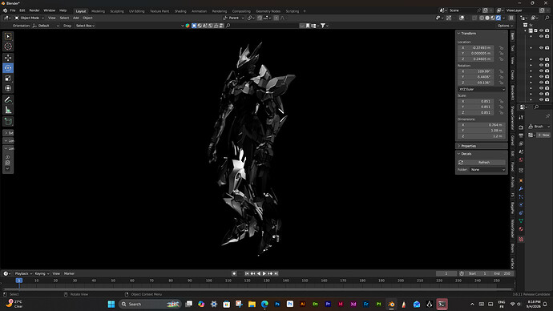Image resolution: width=553 pixels, height=311 pixels.
Task: Open File Explorer from the taskbar
Action: [x=252, y=304]
